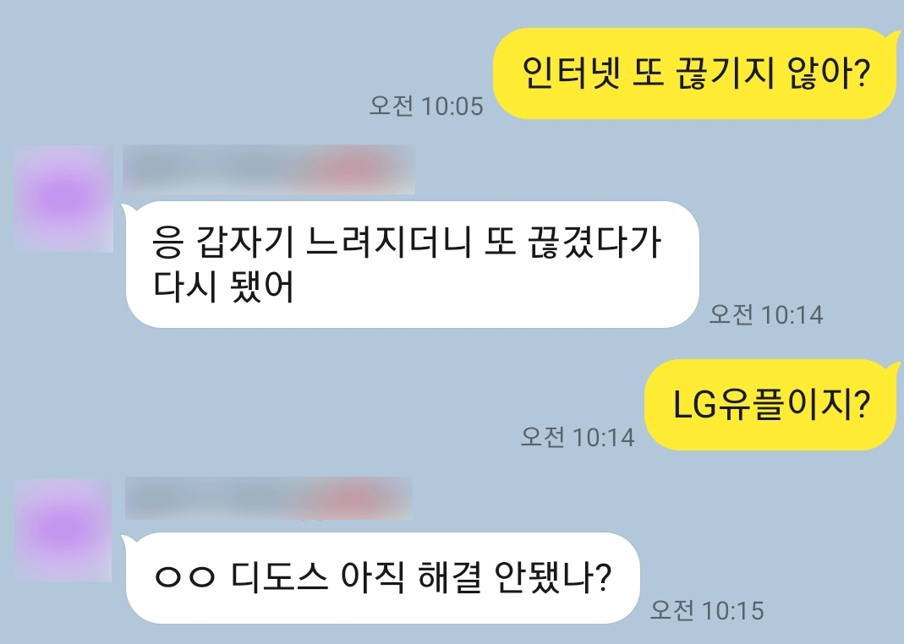
Task: Click the 오전 10:05 timestamp
Action: tap(426, 106)
